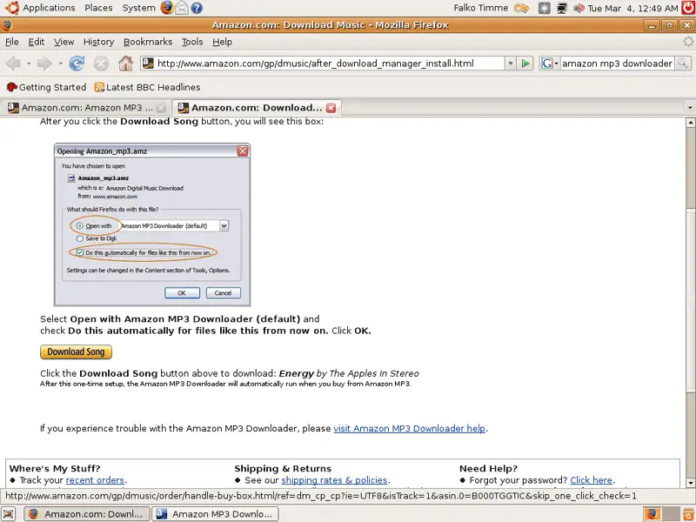Click the Where's My Stuff? heading
696x522 pixels.
point(55,468)
